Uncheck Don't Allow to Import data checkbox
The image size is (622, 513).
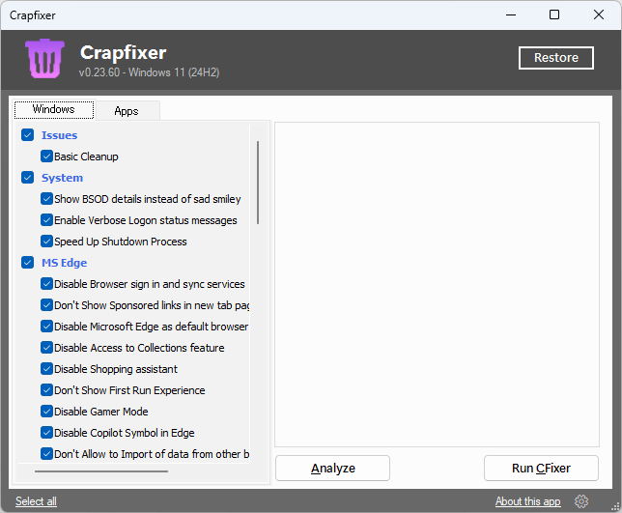click(46, 453)
